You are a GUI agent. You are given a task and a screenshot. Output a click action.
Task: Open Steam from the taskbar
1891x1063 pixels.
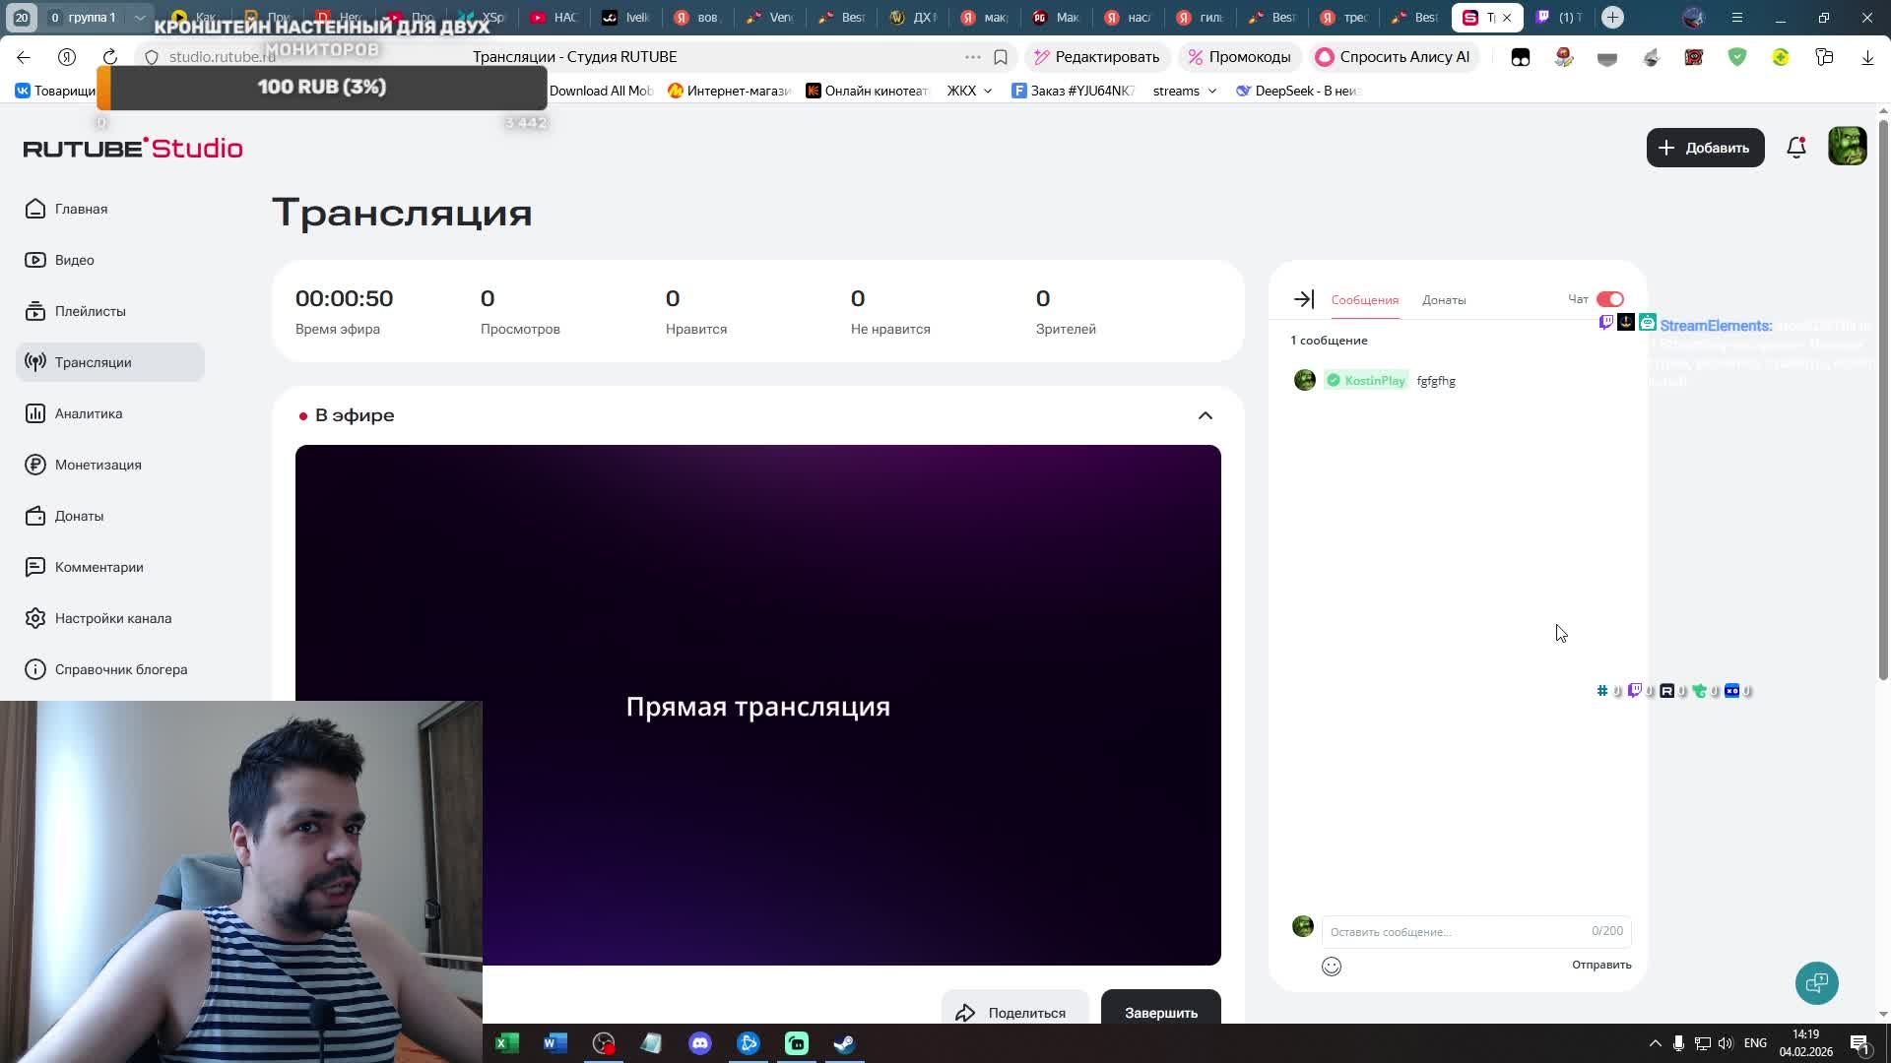(x=844, y=1043)
